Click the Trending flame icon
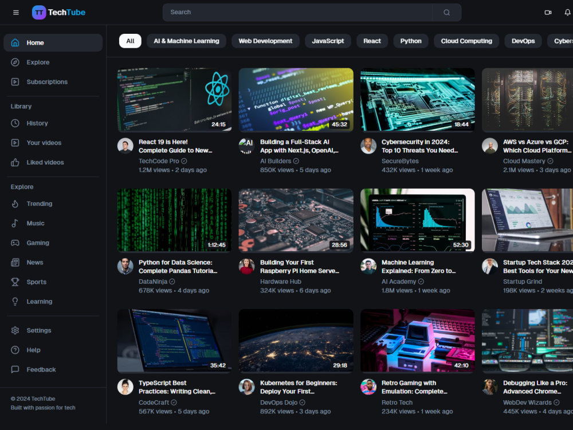 click(x=15, y=204)
